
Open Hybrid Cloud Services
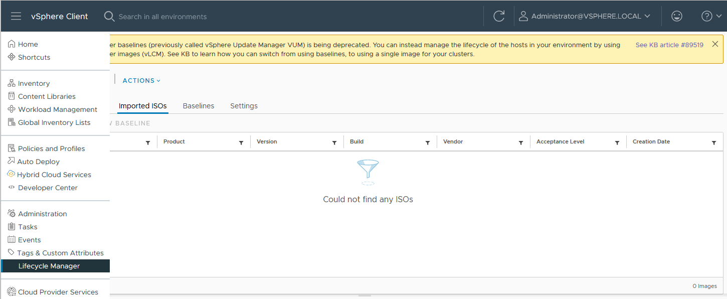click(x=54, y=175)
